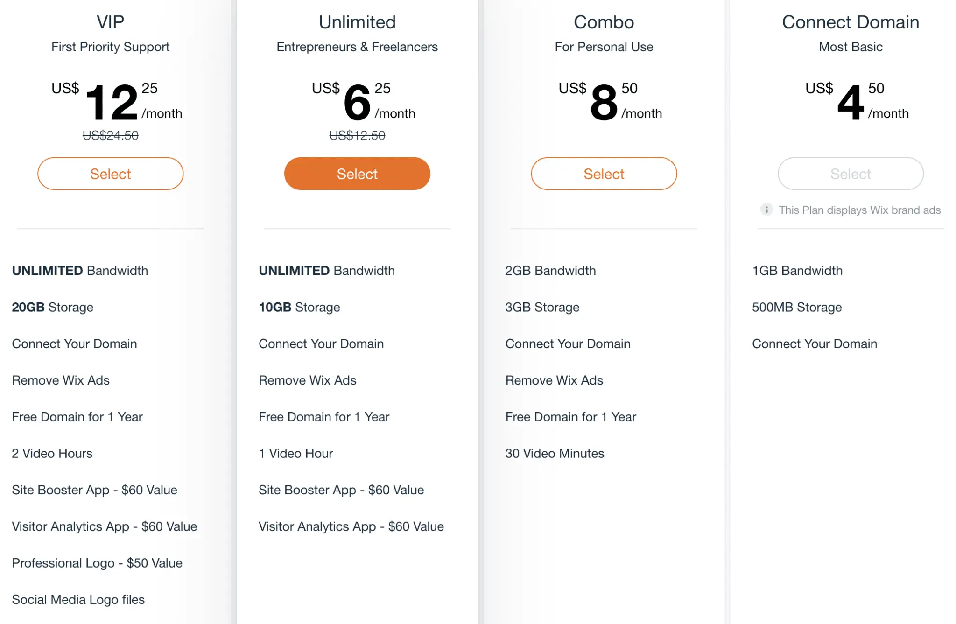The image size is (956, 624).
Task: Click the struck-through US$12.50 price
Action: pyautogui.click(x=357, y=135)
